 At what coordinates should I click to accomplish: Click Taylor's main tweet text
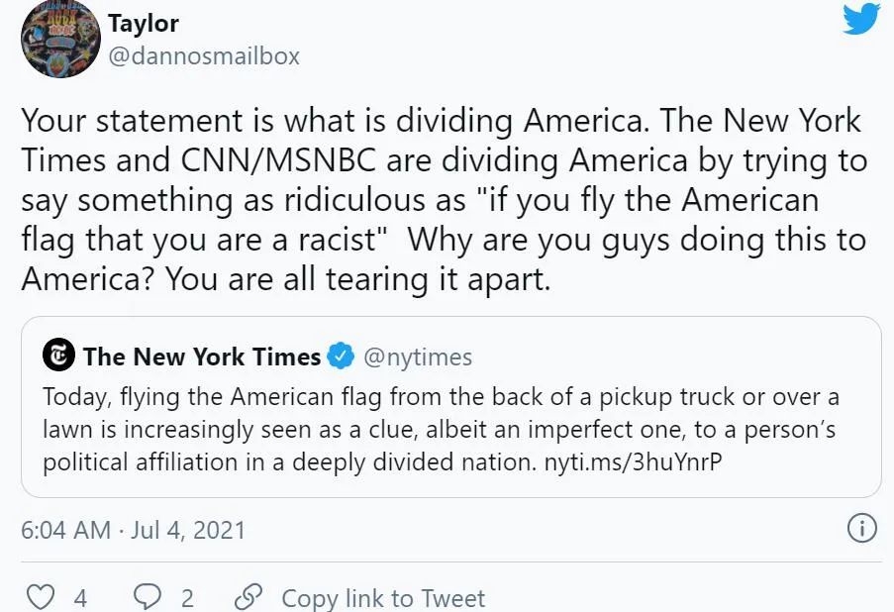[x=445, y=200]
